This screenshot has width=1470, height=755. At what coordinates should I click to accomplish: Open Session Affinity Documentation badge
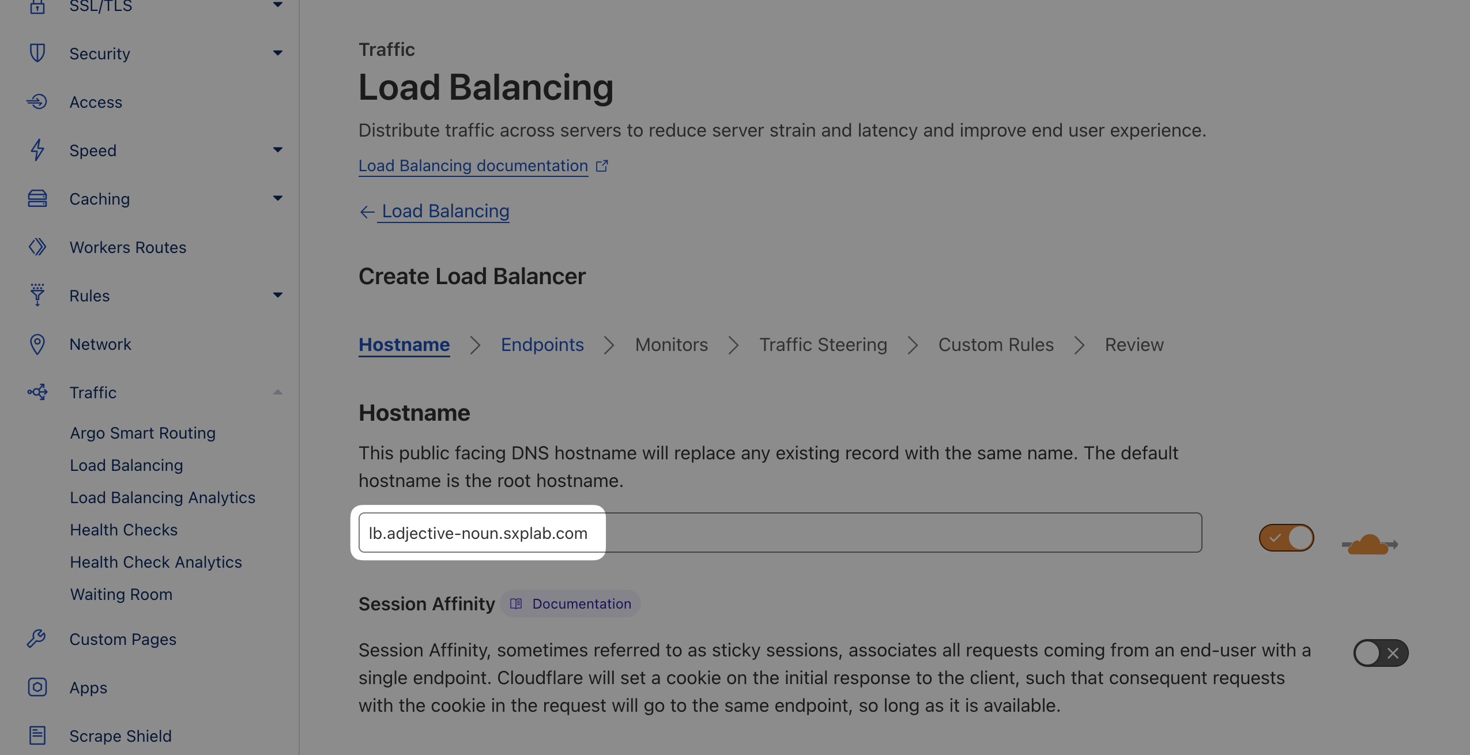571,604
